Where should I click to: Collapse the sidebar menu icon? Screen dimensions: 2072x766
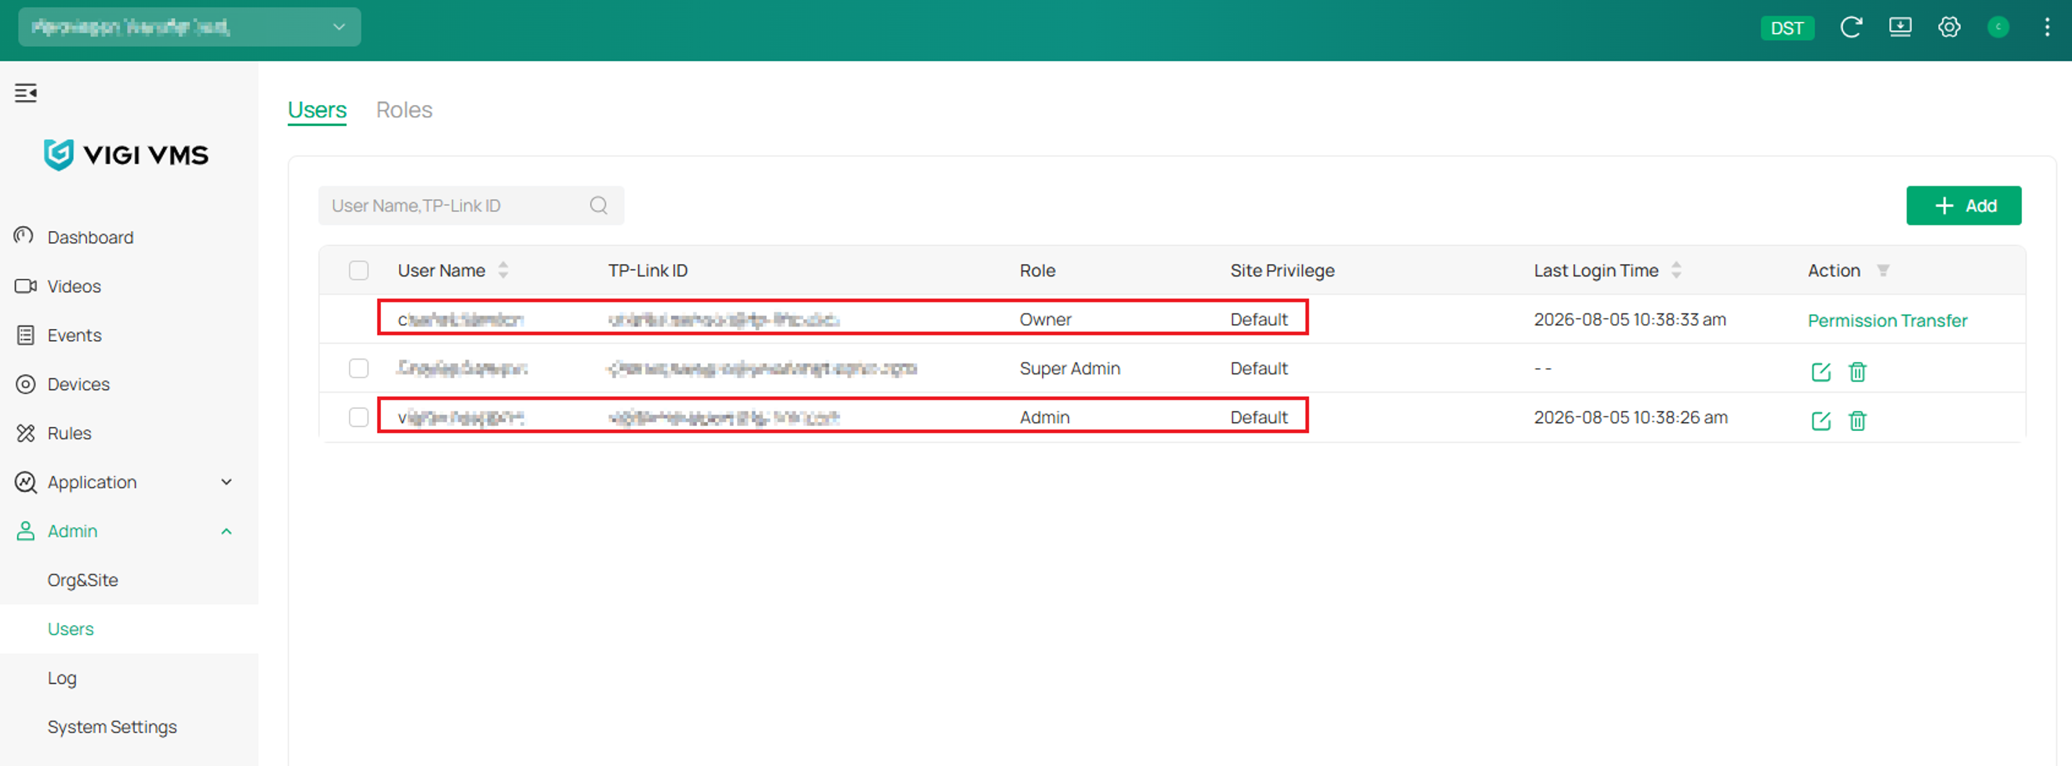[26, 93]
